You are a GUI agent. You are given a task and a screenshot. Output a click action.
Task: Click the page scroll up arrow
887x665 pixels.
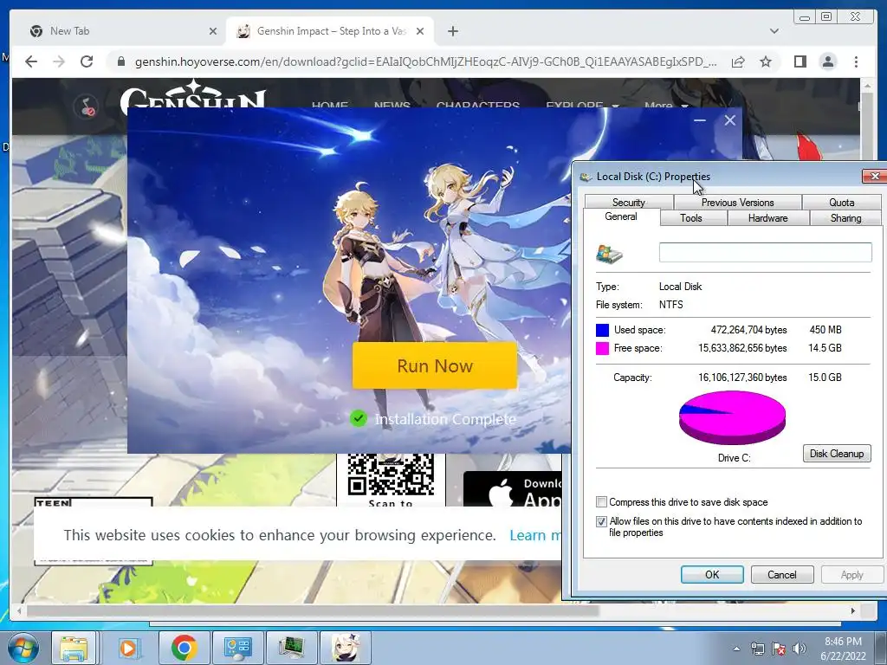point(867,86)
